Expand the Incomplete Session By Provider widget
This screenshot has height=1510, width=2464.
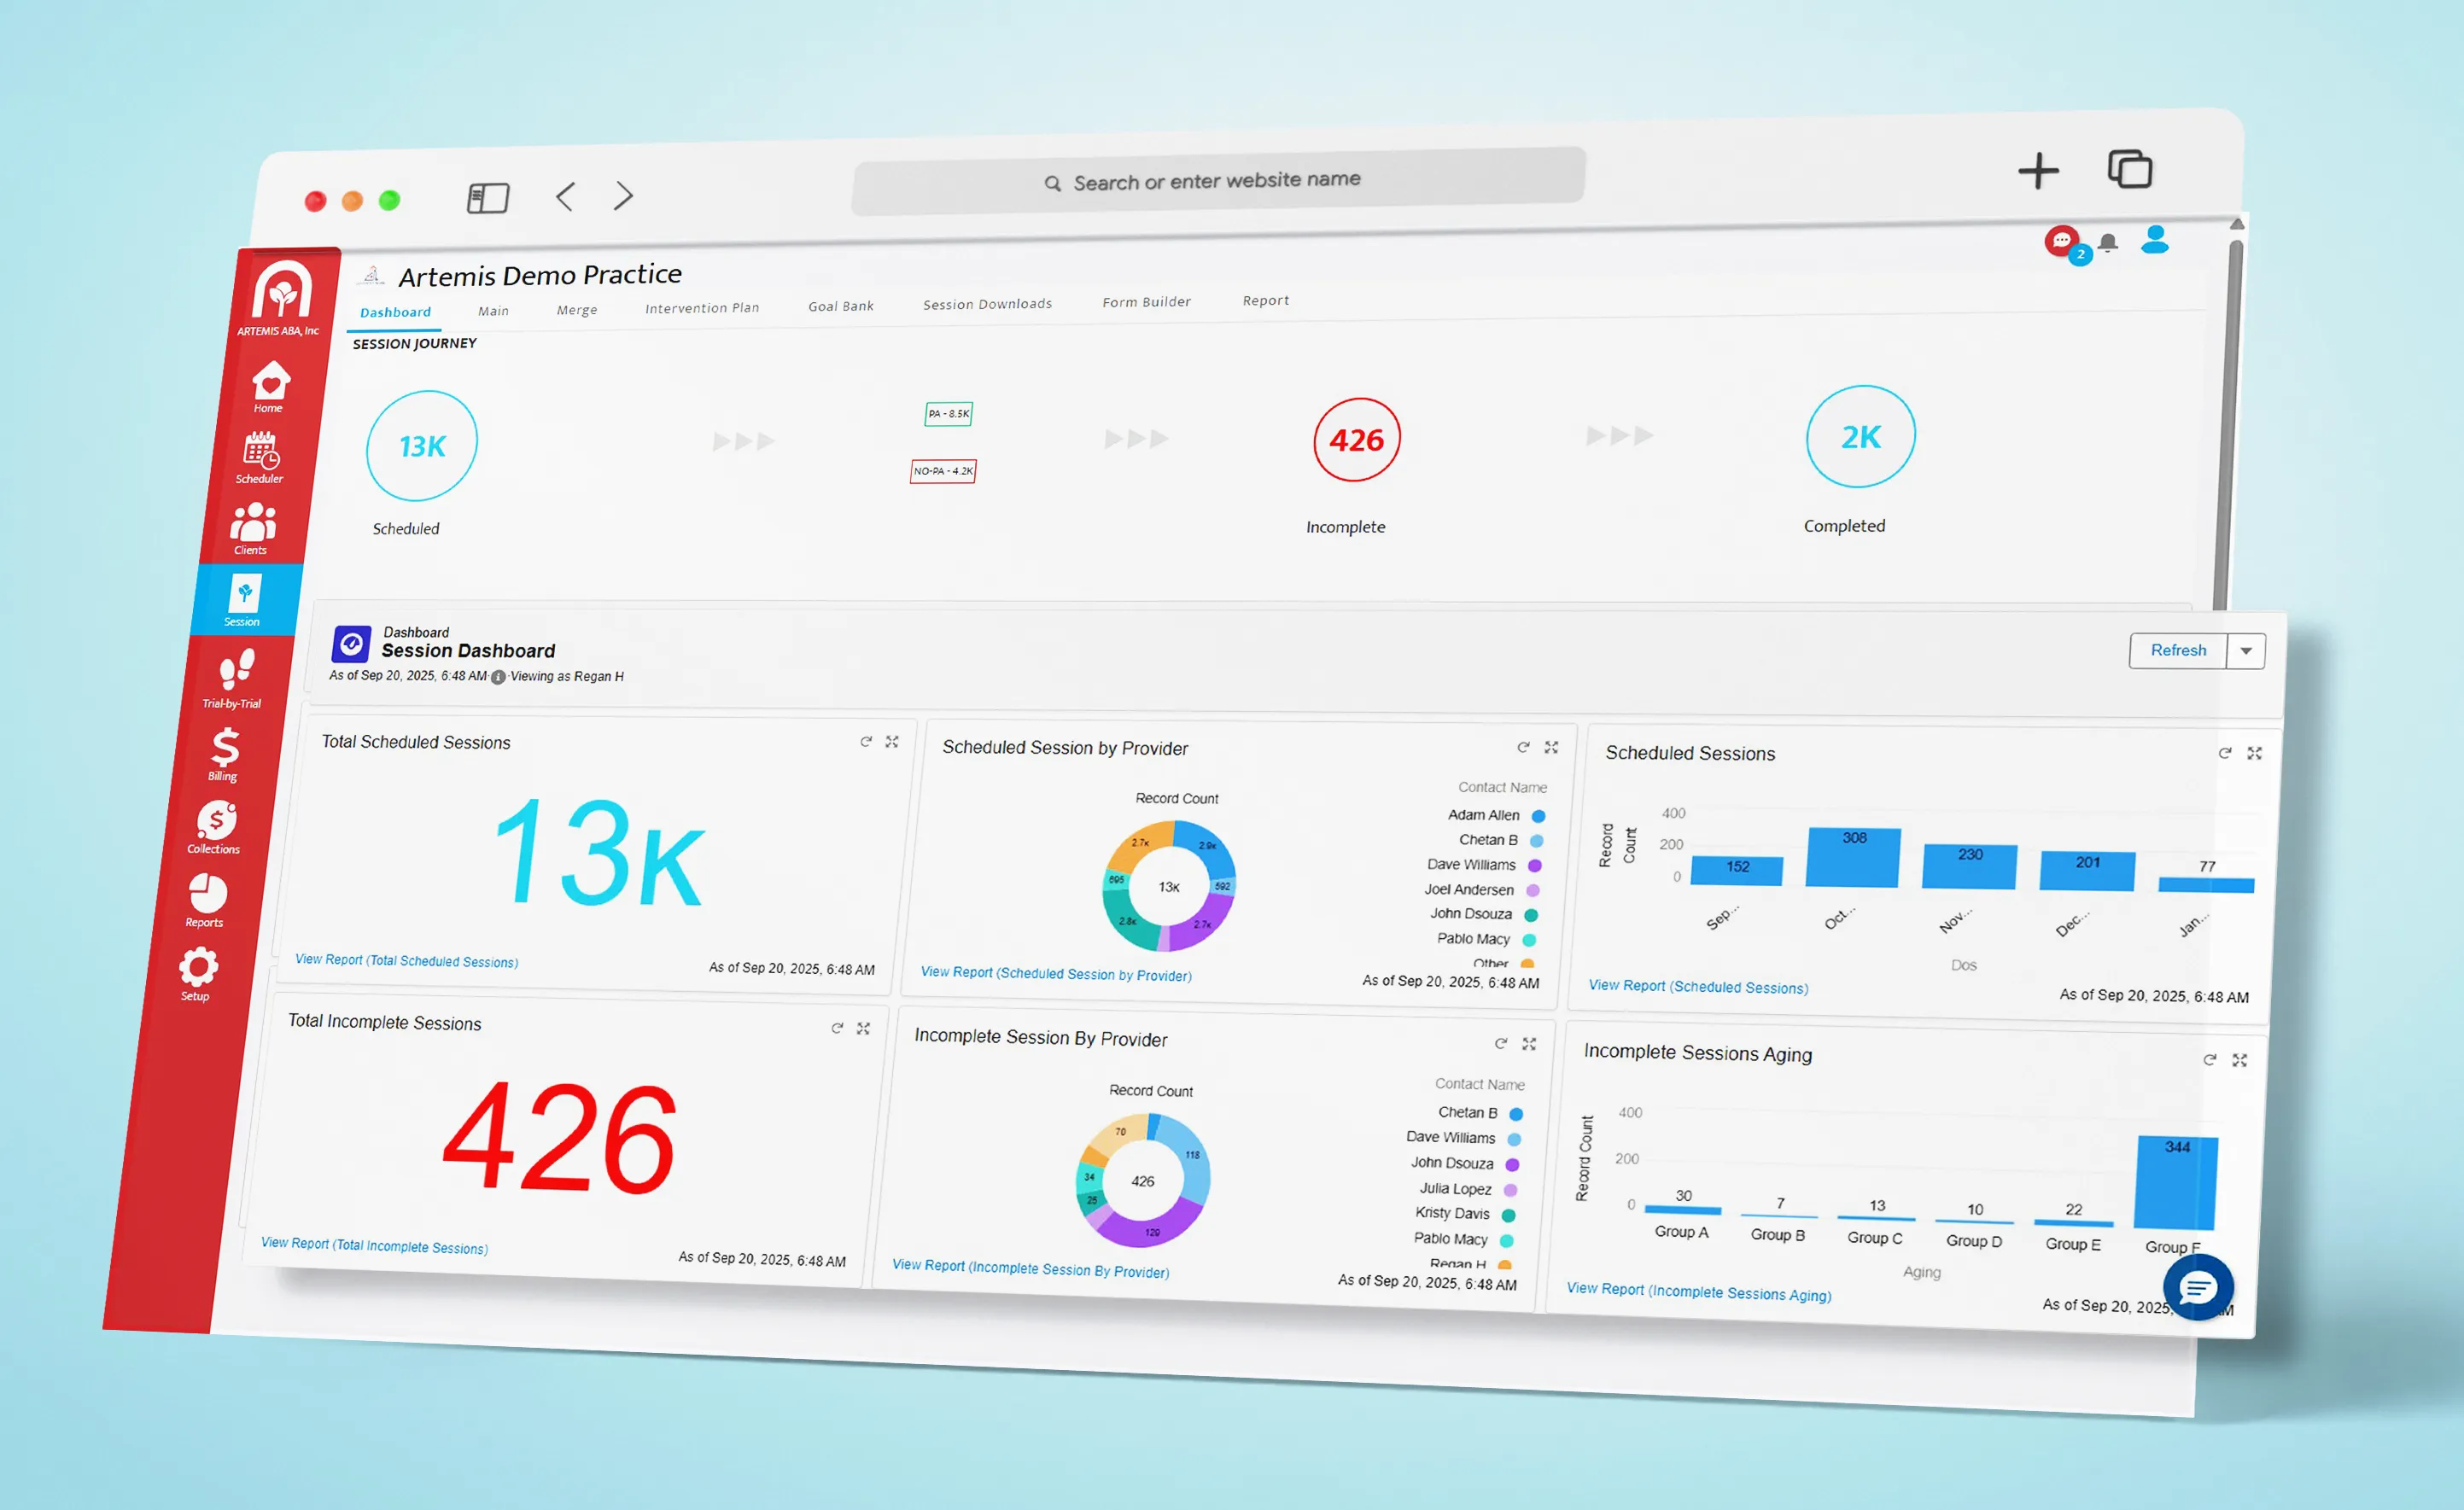click(1529, 1043)
